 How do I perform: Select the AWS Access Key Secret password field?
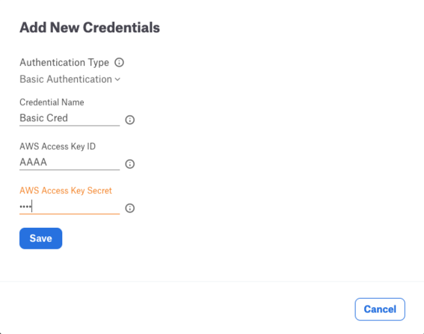click(x=70, y=207)
